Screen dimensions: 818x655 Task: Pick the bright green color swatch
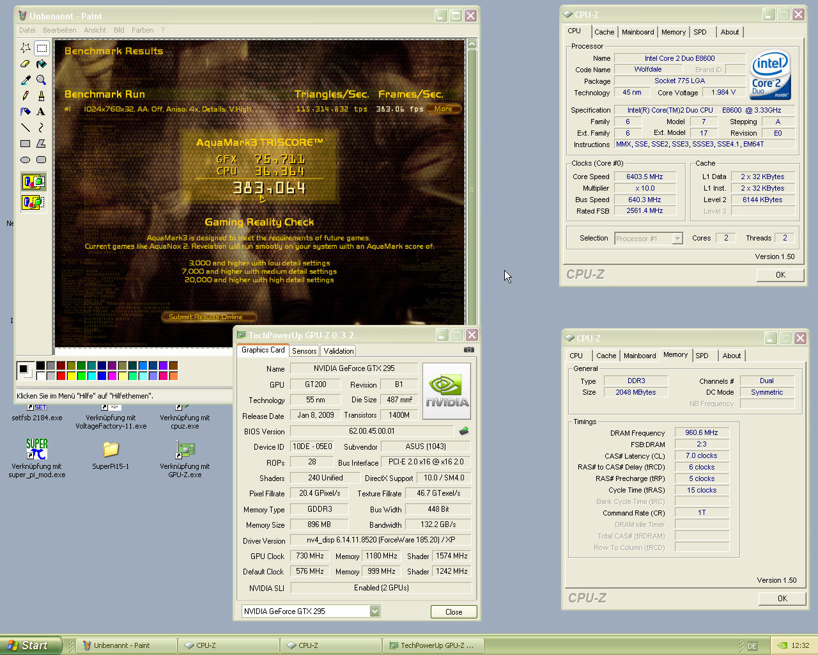(81, 376)
